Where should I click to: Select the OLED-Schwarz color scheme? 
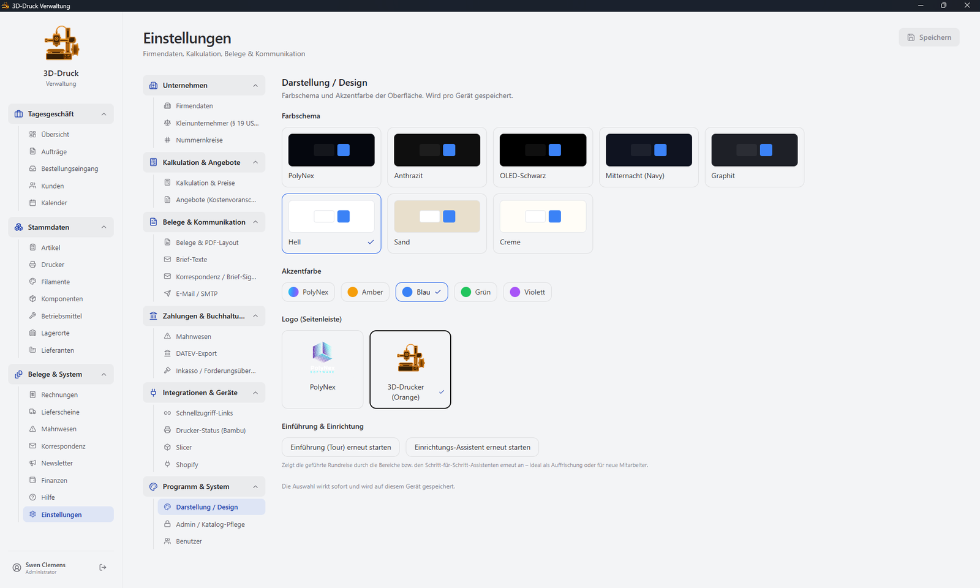click(543, 157)
